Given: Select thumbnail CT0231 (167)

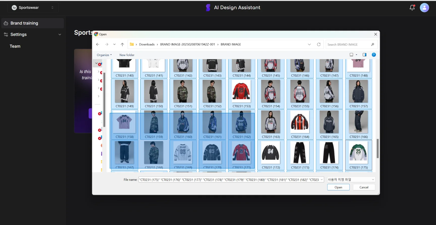Looking at the screenshot, I should [125, 155].
